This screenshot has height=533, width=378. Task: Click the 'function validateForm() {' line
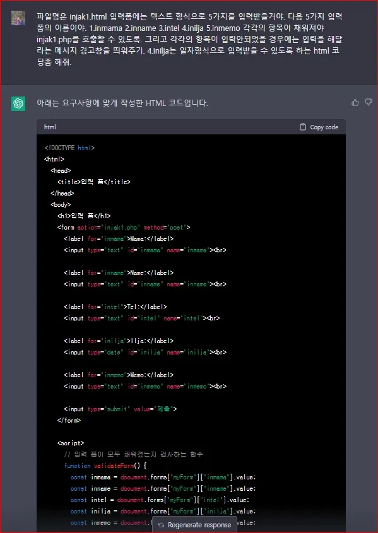[105, 466]
